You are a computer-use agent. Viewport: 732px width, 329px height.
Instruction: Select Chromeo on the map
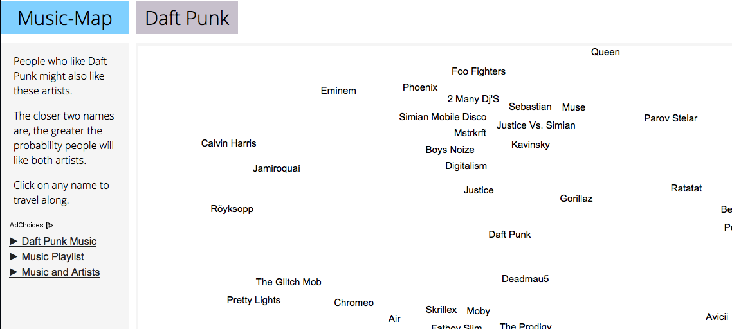coord(354,303)
